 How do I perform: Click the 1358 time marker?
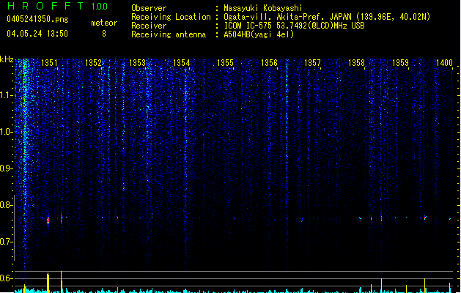(356, 63)
